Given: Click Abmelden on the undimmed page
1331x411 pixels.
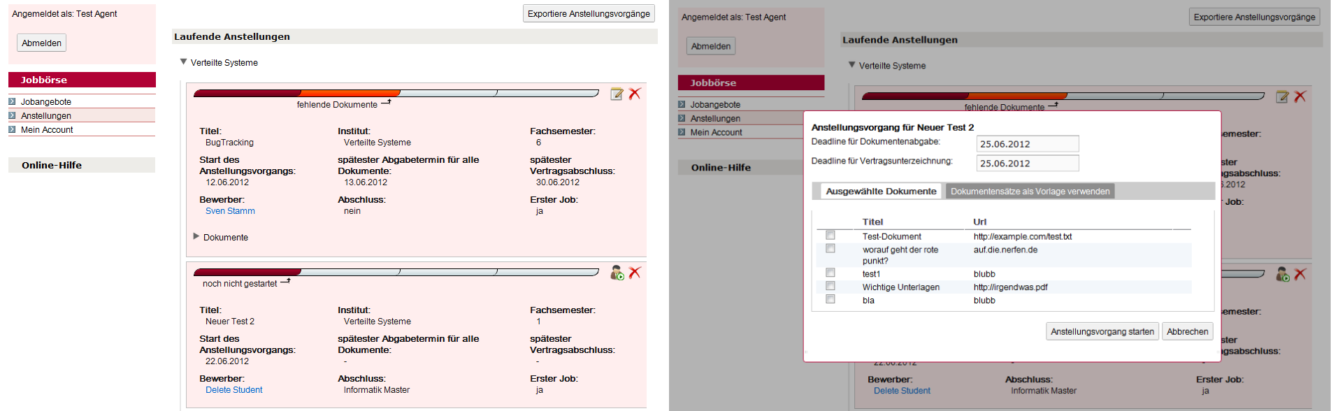Looking at the screenshot, I should click(x=42, y=43).
